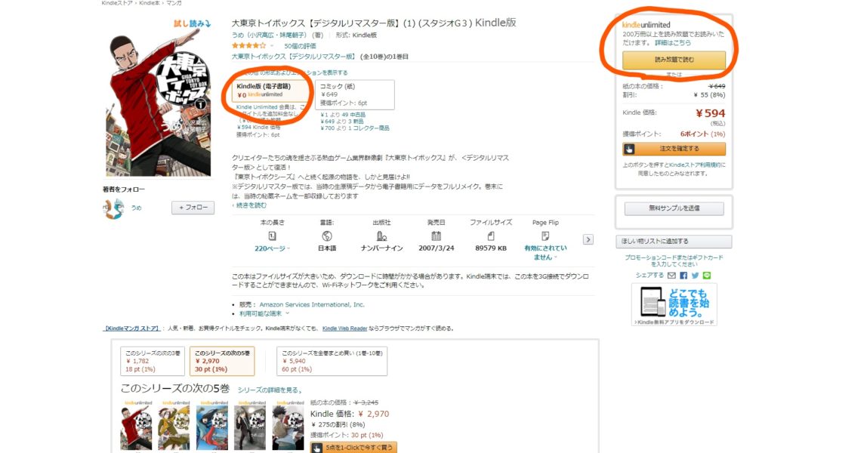This screenshot has height=453, width=864.
Task: Click the star rating icons
Action: point(248,46)
